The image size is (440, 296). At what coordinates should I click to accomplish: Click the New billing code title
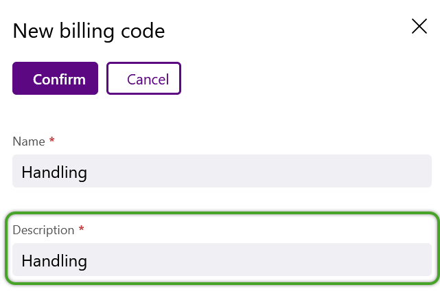click(89, 31)
